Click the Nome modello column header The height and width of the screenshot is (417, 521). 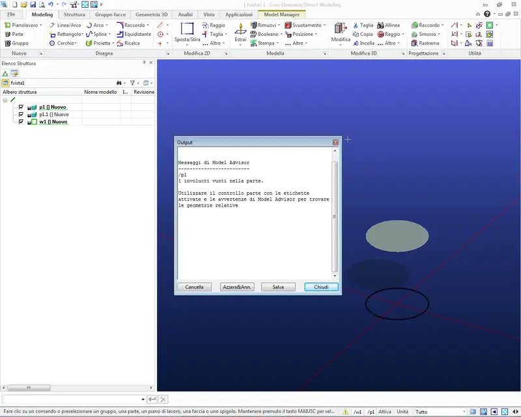point(100,92)
